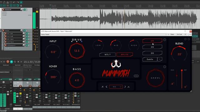
Task: Adjust the OUT level slider in Mammoth
Action: point(182,79)
